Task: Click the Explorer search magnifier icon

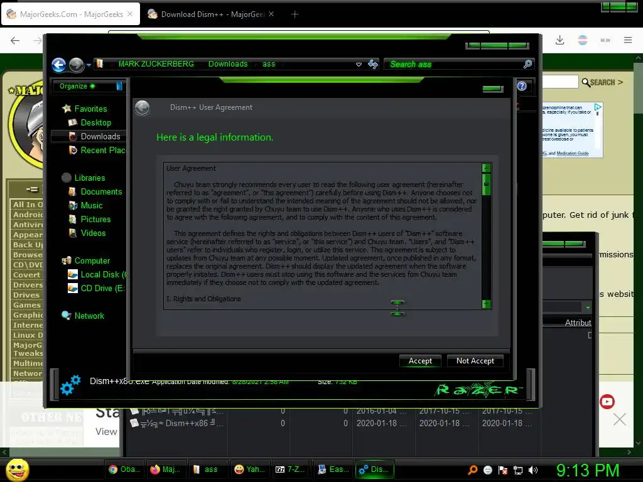Action: pos(527,64)
